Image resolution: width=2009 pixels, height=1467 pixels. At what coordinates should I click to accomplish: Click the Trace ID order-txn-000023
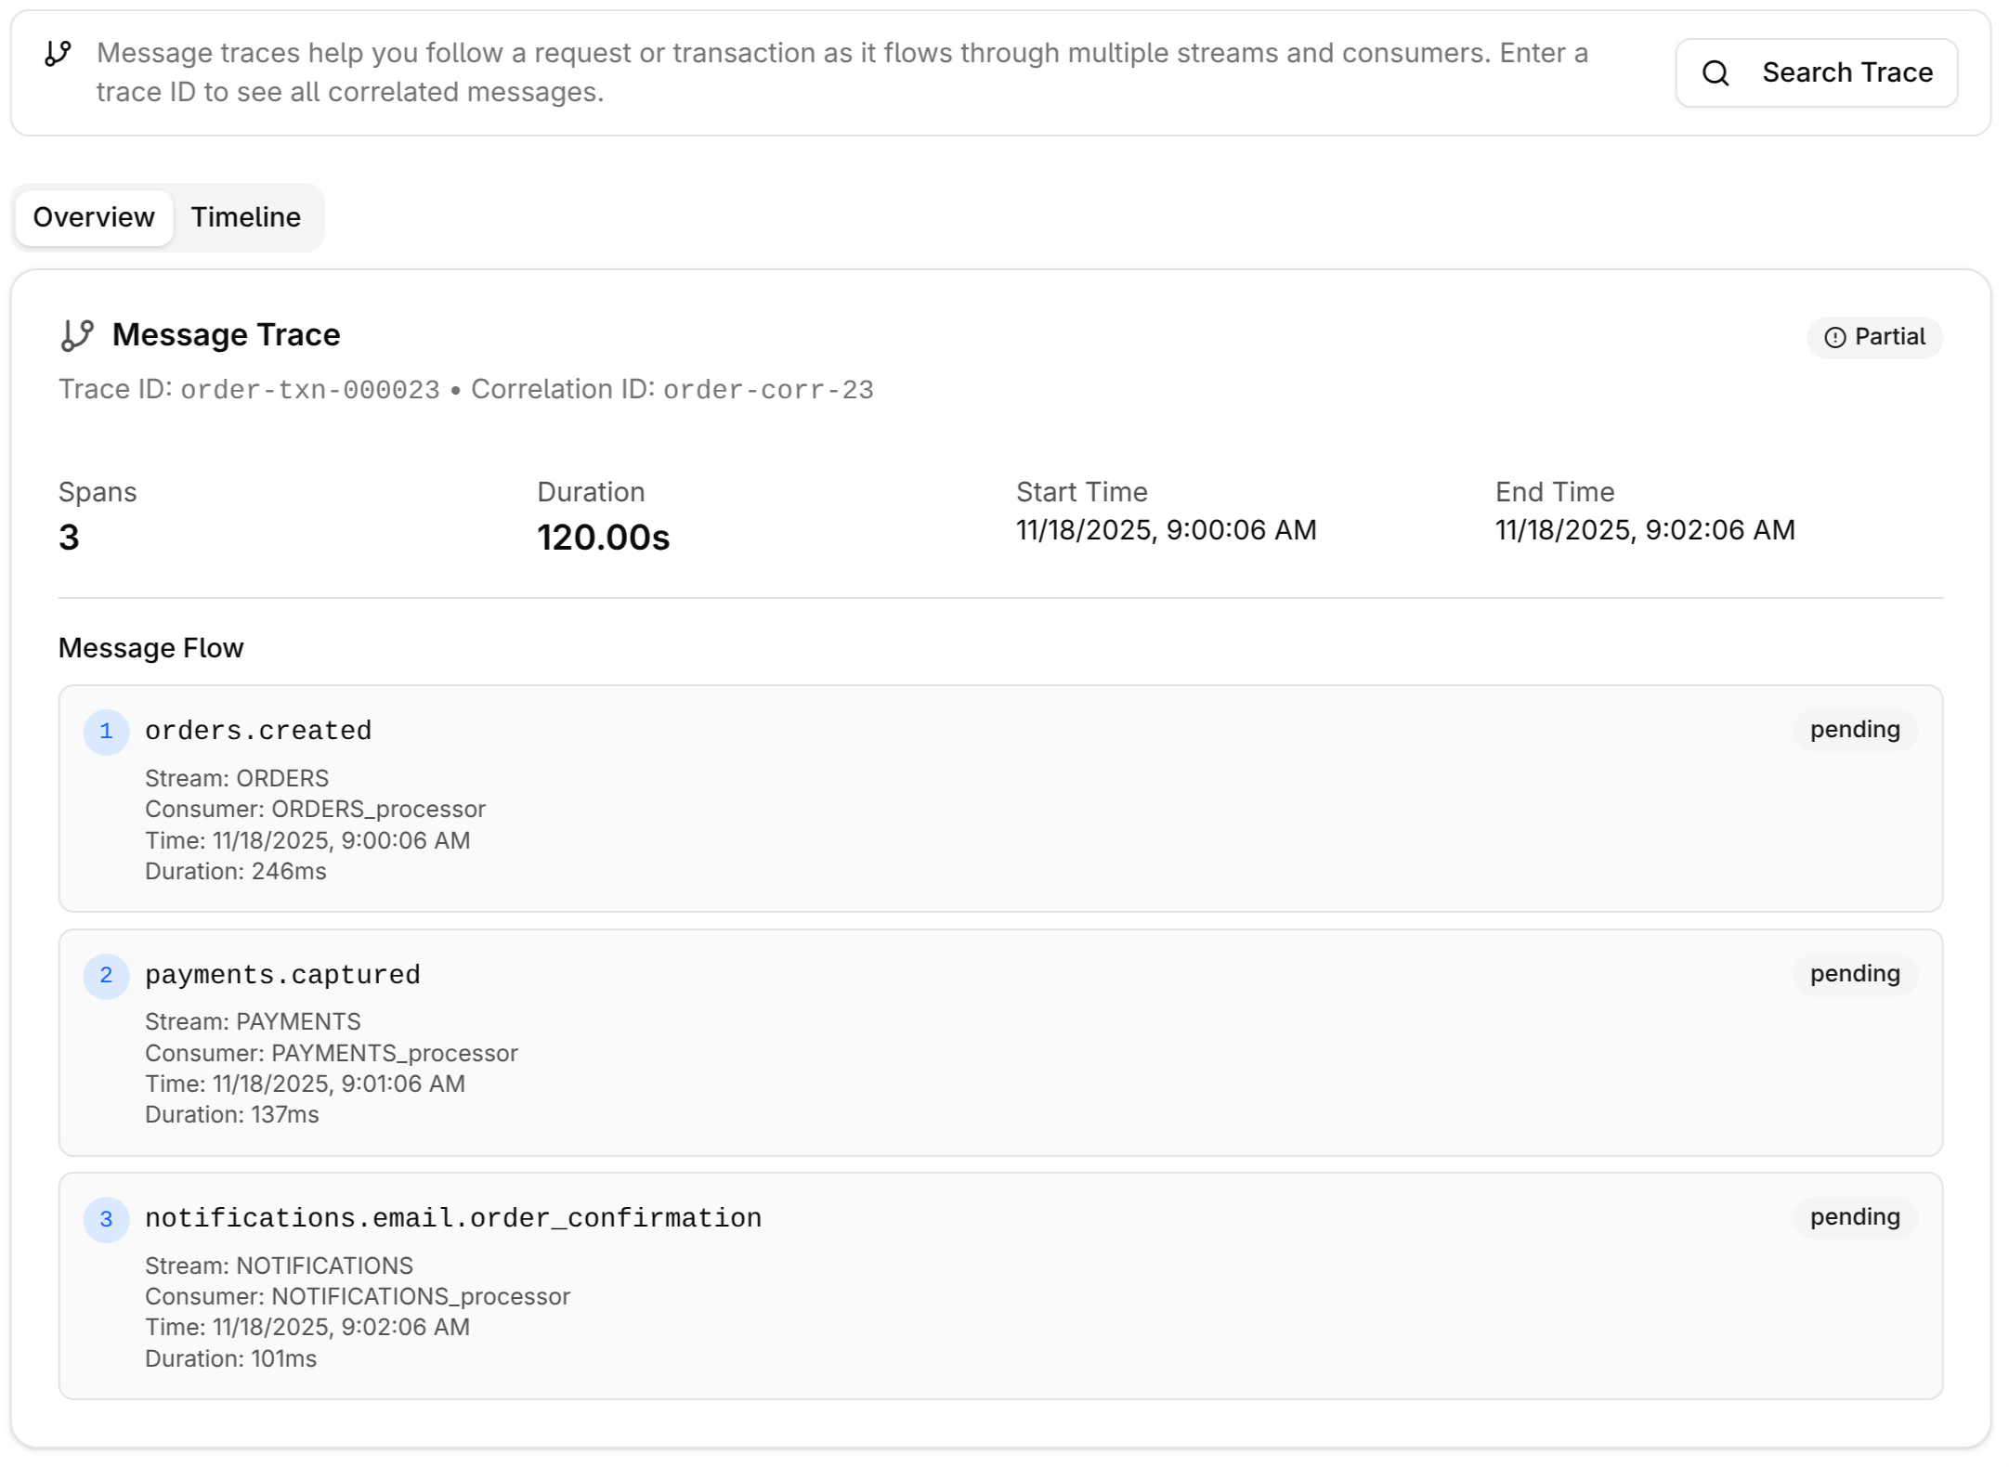click(309, 389)
